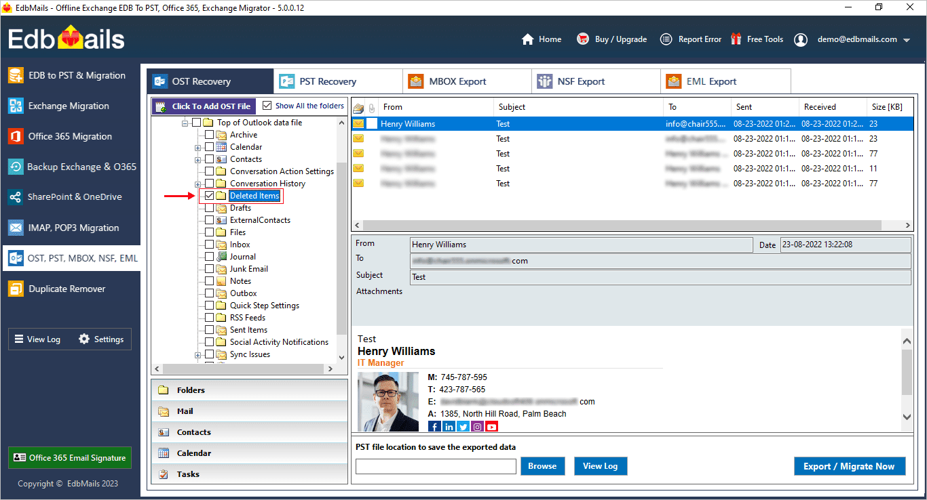Check the Archive folder checkbox
Screen dimensions: 927x500
click(x=209, y=135)
